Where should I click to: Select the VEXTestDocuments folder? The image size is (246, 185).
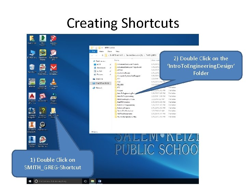(123, 114)
